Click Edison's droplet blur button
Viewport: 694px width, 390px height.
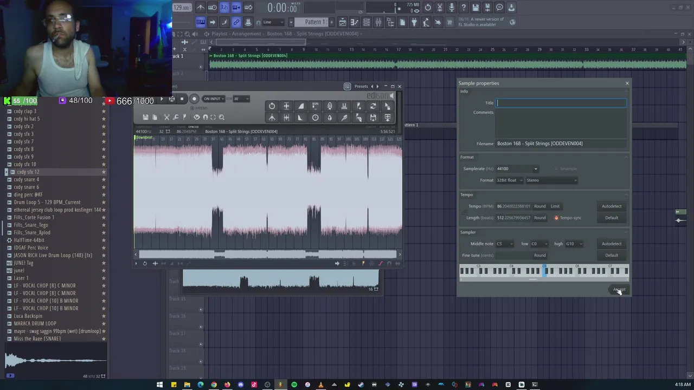[x=330, y=118]
